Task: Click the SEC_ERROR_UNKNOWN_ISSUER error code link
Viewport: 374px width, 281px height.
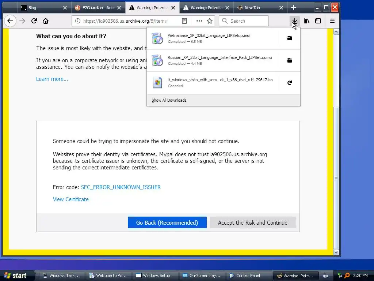Action: click(121, 187)
